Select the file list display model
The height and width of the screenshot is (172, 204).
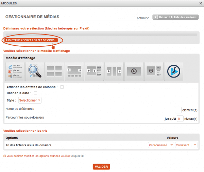[x=15, y=71]
